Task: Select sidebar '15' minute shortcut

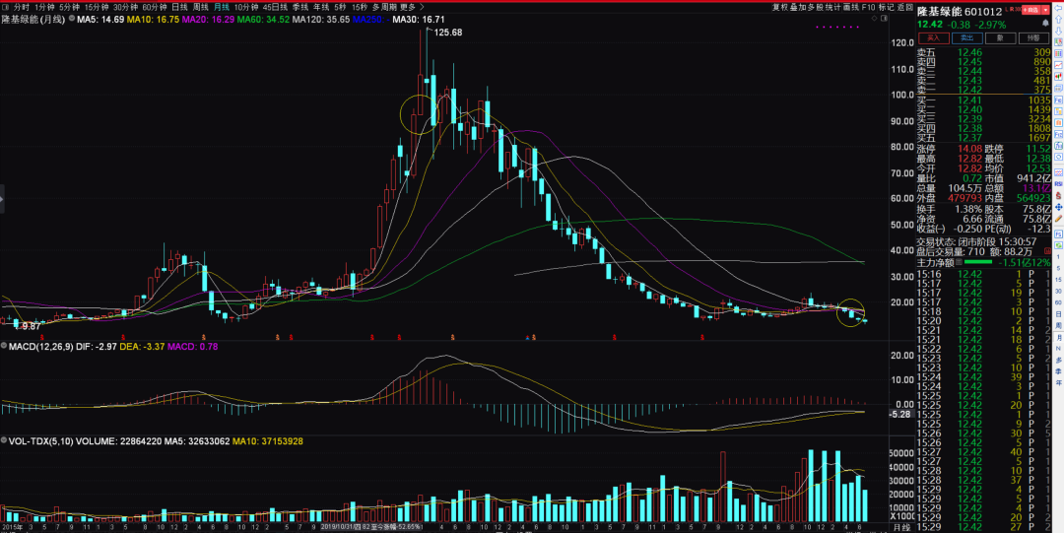Action: (x=1058, y=280)
